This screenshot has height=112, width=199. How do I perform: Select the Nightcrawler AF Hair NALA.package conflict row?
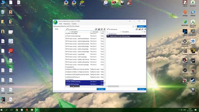[x=126, y=36]
